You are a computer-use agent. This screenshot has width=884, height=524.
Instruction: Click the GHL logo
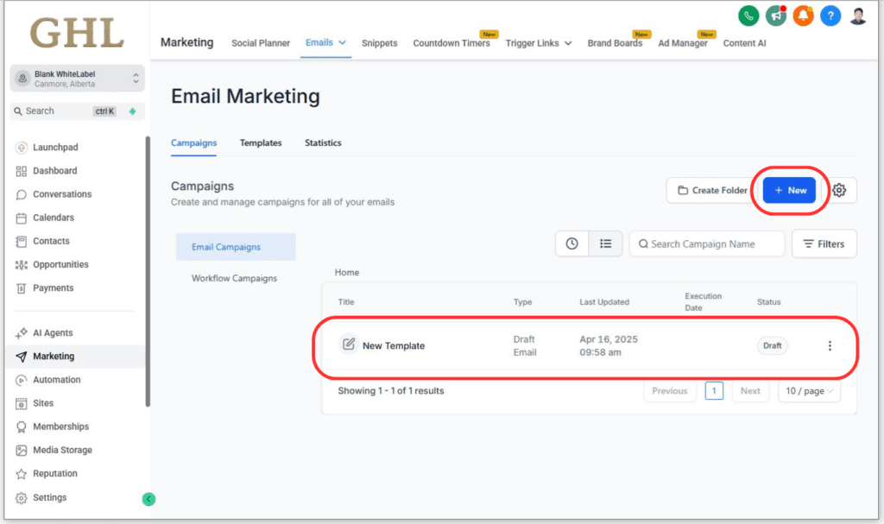click(77, 33)
